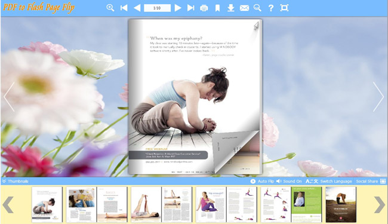Viewport: 388px width, 224px height.
Task: Open the help question mark
Action: pos(271,8)
